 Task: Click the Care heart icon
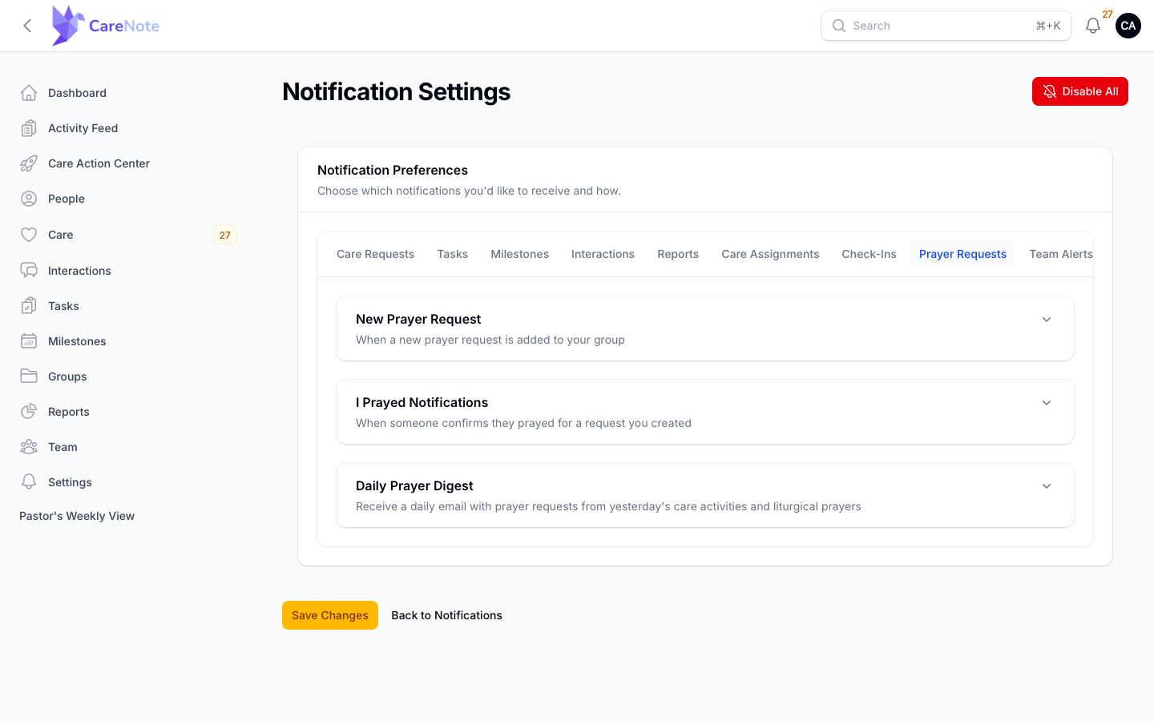coord(29,235)
